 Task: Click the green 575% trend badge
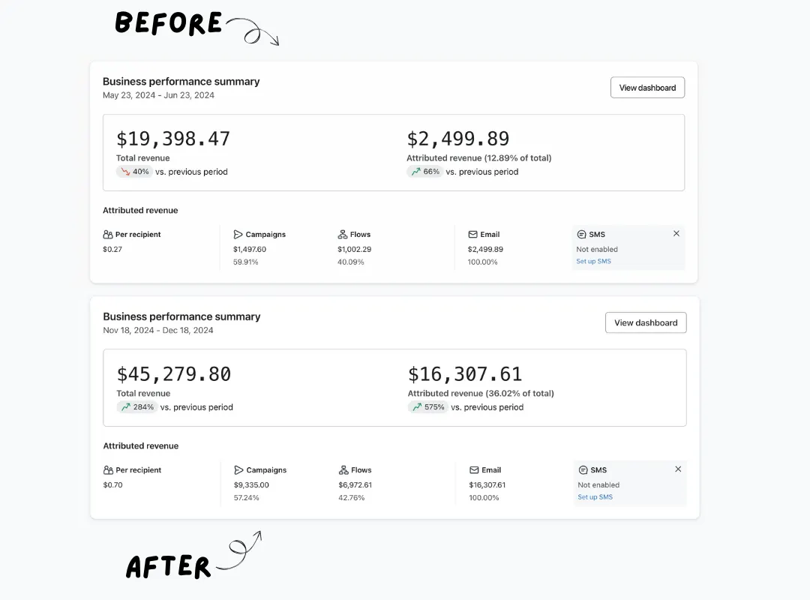[x=427, y=407]
